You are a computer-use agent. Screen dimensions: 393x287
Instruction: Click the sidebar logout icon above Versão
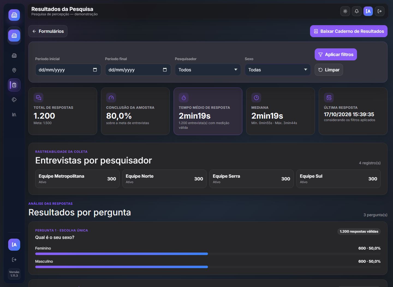coord(14,260)
